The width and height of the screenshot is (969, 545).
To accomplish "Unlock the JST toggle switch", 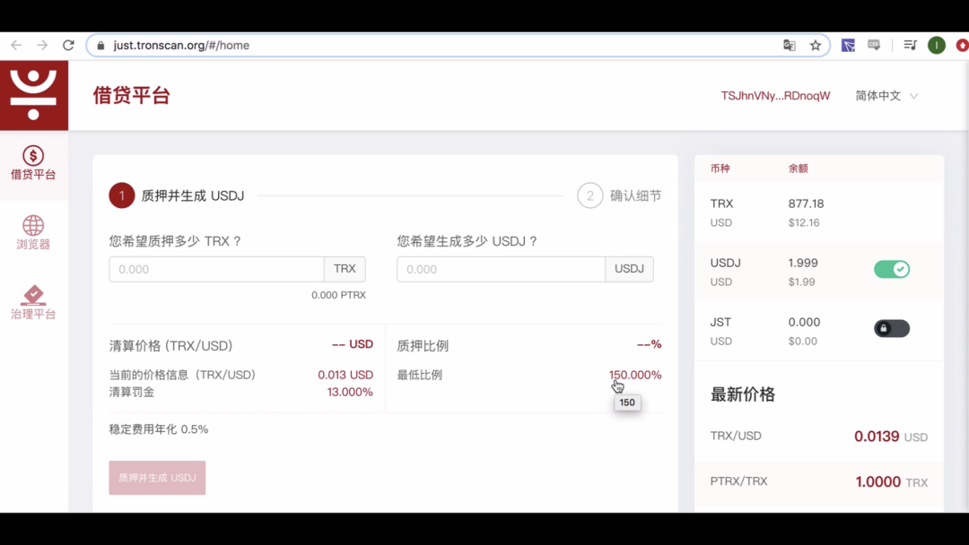I will tap(892, 328).
